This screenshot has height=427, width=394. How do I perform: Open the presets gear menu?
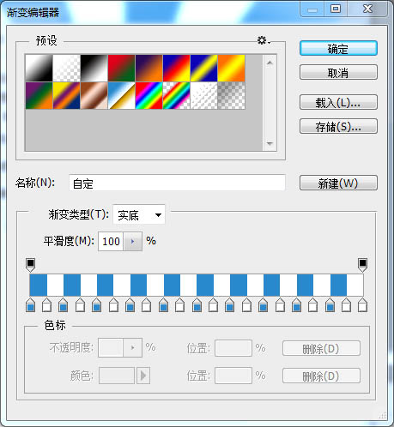(x=264, y=40)
